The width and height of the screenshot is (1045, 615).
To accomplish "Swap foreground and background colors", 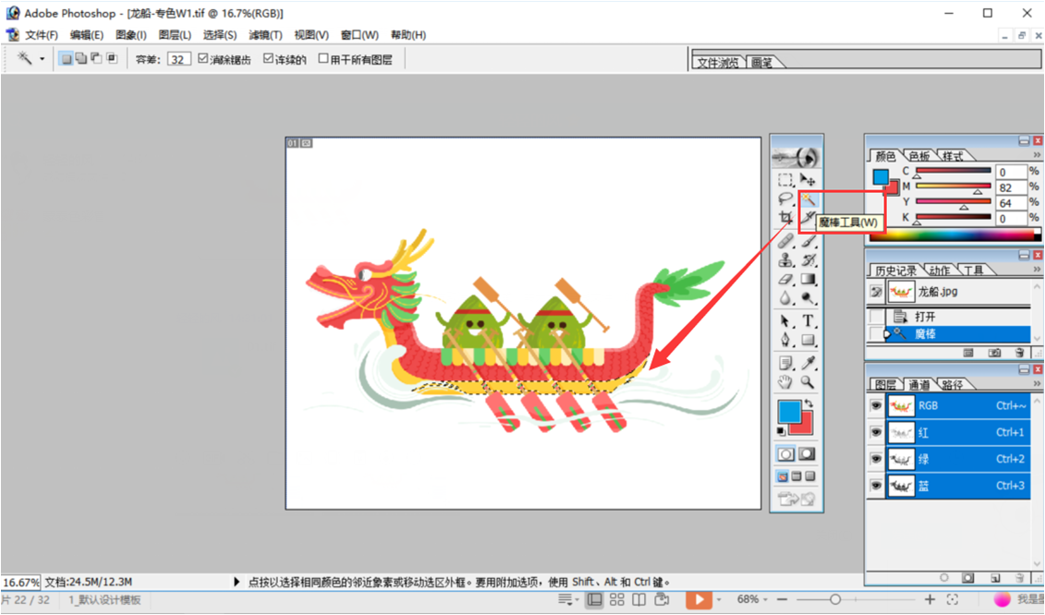I will coord(808,404).
